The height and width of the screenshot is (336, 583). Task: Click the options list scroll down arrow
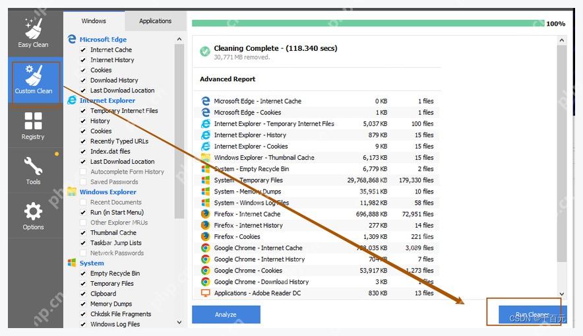pyautogui.click(x=179, y=322)
